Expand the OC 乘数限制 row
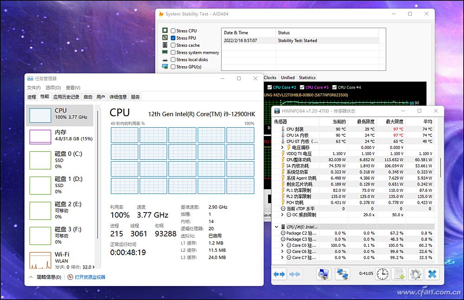 click(282, 215)
